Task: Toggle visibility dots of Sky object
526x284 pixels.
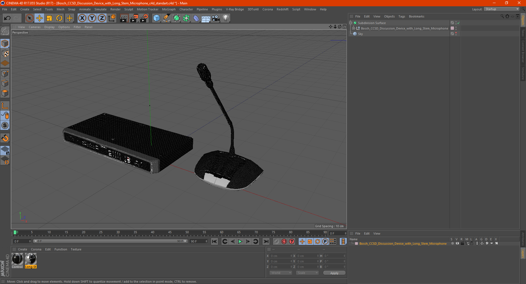Action: [x=456, y=34]
